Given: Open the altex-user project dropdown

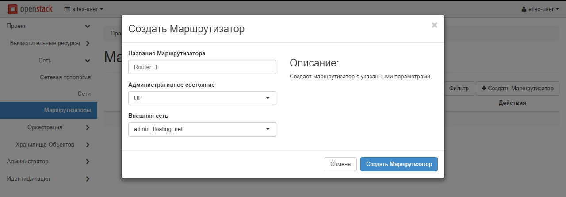Looking at the screenshot, I should pyautogui.click(x=84, y=9).
